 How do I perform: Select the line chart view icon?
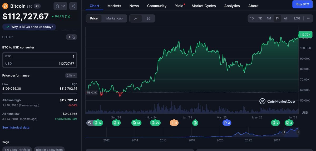tap(136, 18)
